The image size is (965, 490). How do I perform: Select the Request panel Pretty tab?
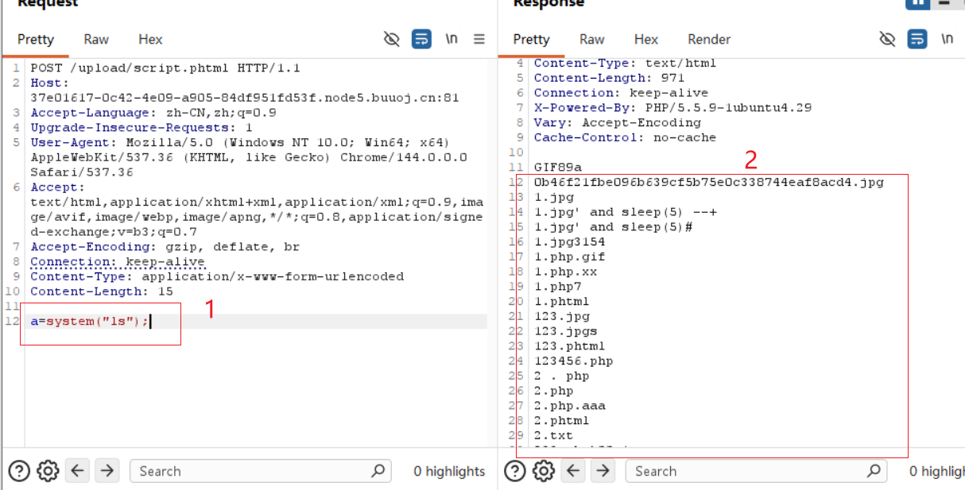coord(36,39)
